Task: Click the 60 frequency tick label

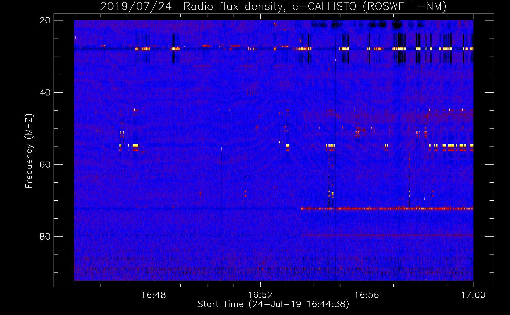Action: [45, 165]
